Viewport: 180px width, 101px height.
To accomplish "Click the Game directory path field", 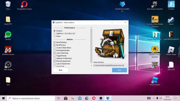I will tap(110, 65).
